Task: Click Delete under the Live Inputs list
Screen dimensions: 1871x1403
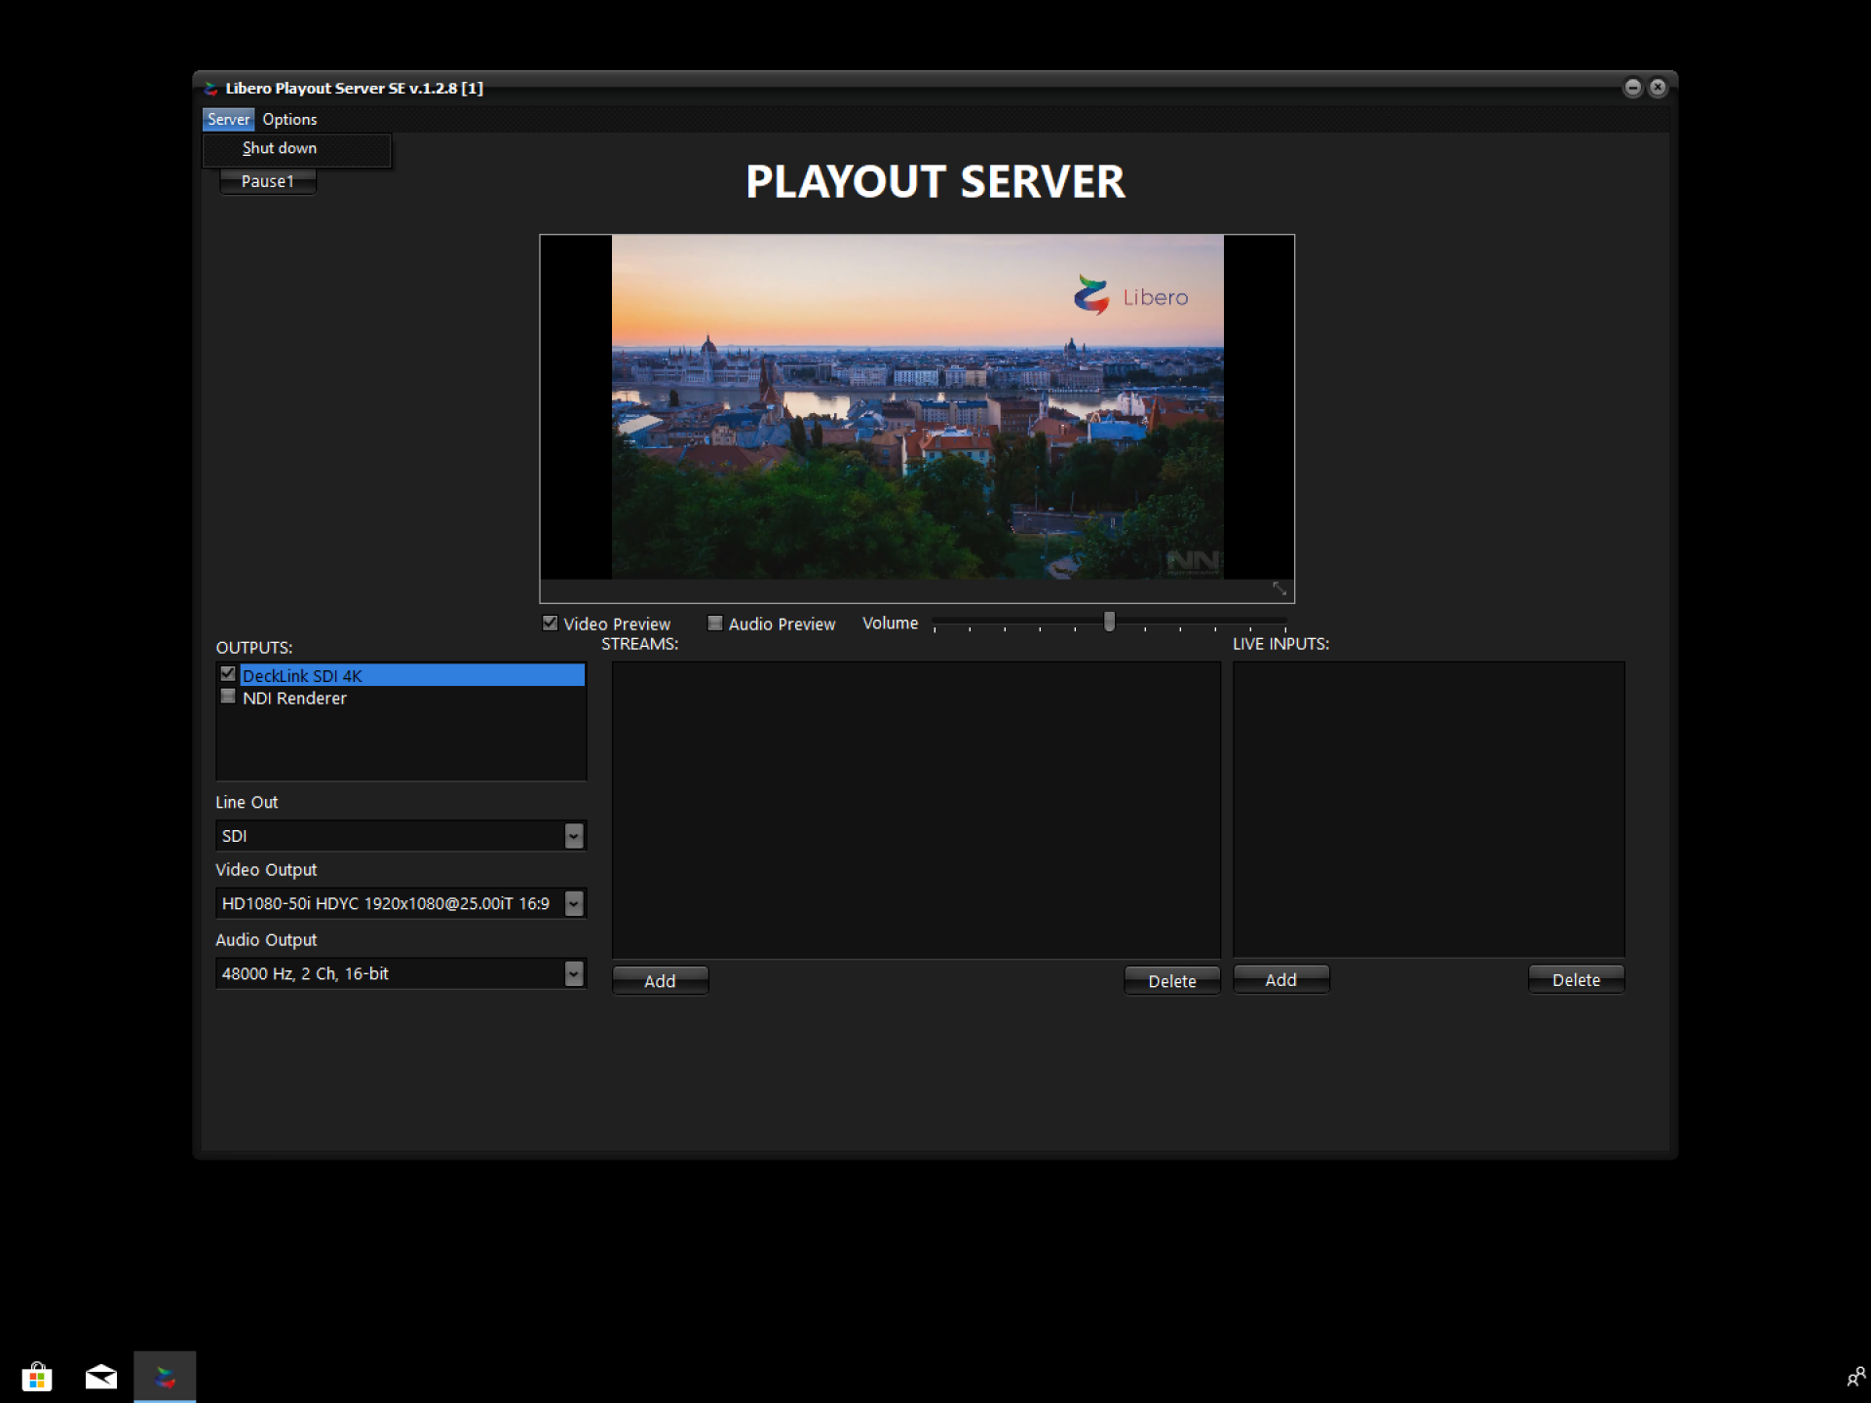Action: 1575,980
